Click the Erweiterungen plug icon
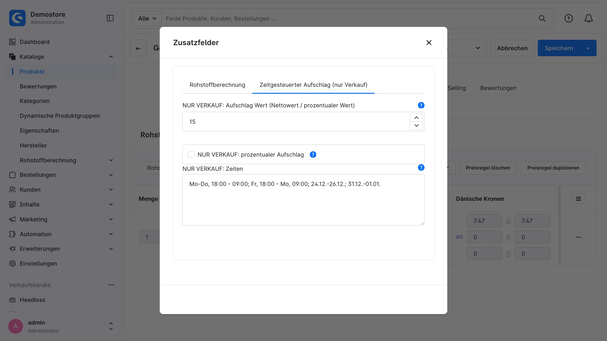This screenshot has width=607, height=341. point(12,249)
